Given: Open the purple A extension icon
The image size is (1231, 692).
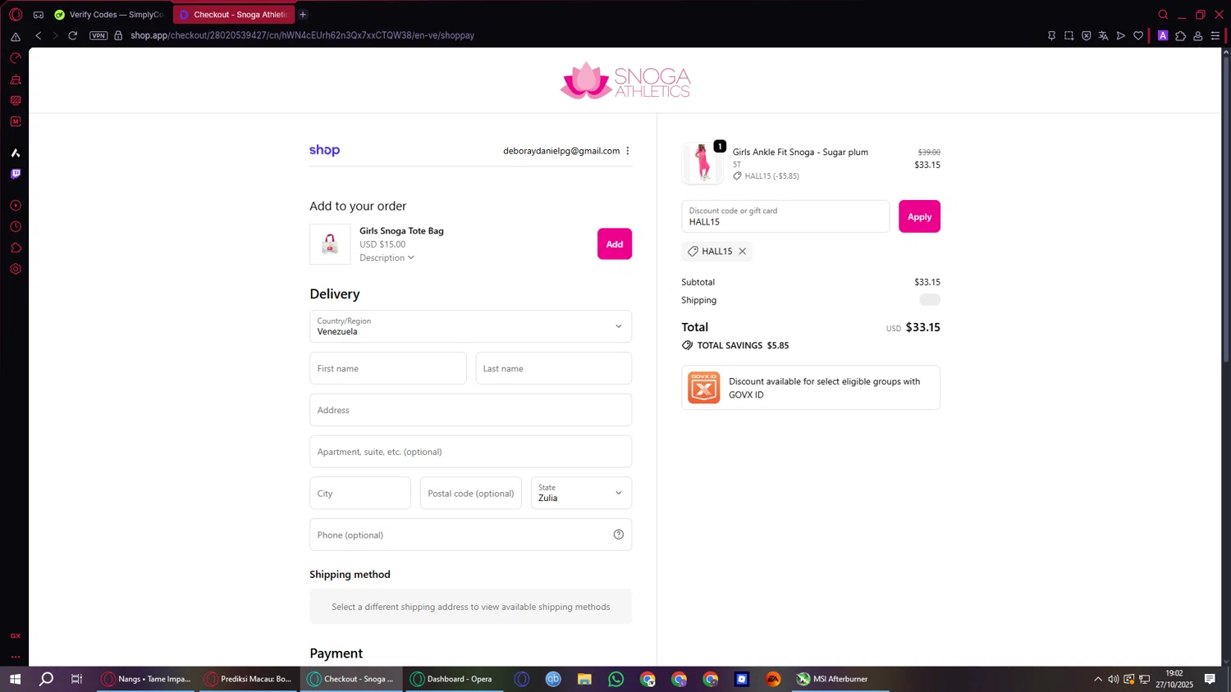Looking at the screenshot, I should pyautogui.click(x=1163, y=35).
